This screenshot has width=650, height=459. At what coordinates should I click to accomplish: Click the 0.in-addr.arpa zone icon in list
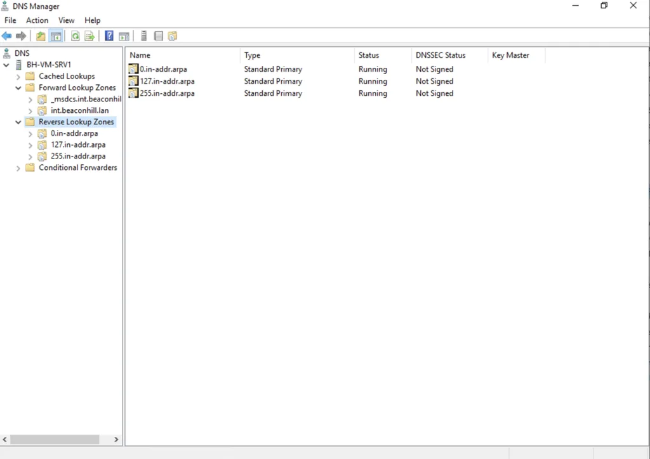pyautogui.click(x=133, y=69)
